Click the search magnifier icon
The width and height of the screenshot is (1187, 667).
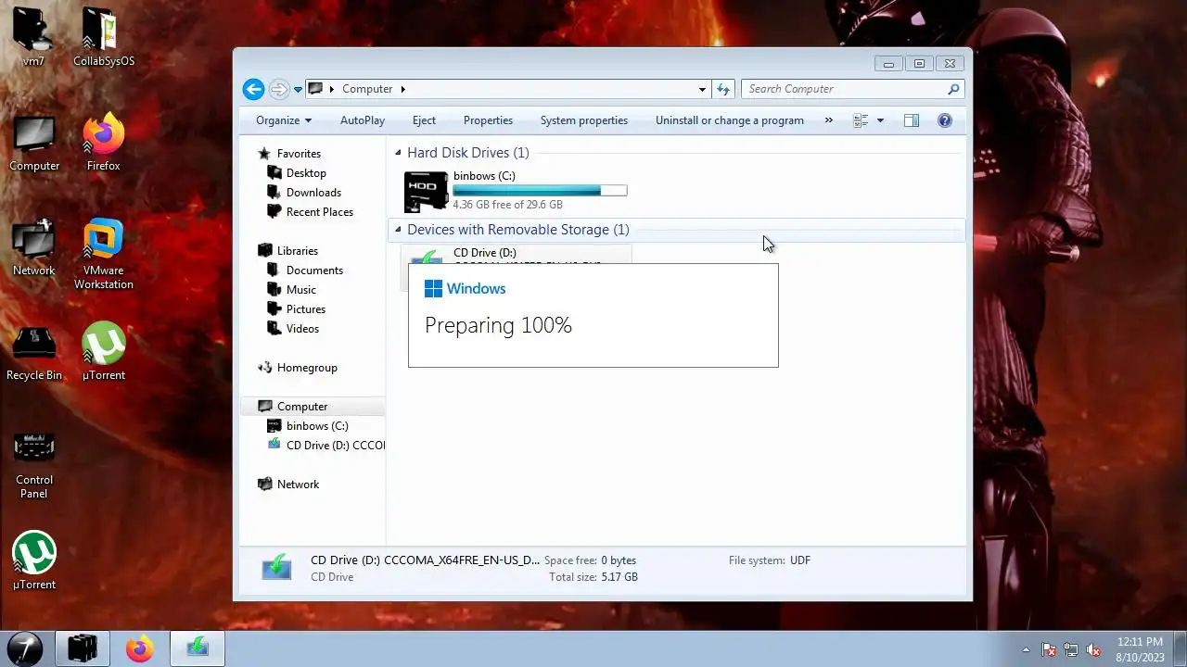[952, 89]
